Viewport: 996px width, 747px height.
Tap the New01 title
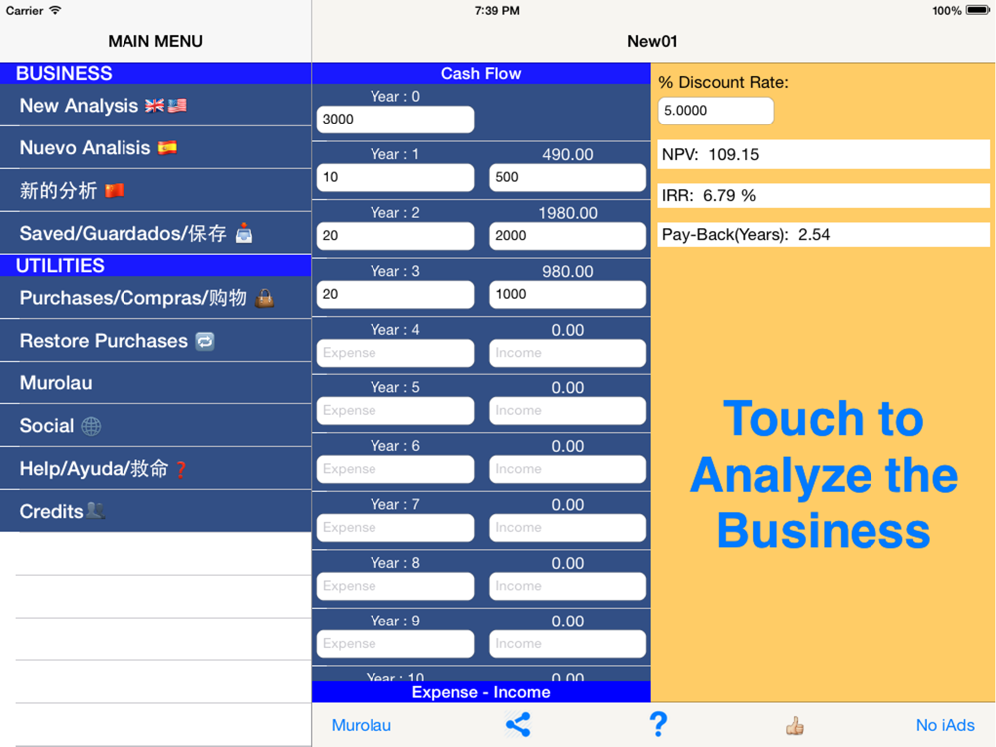click(652, 41)
